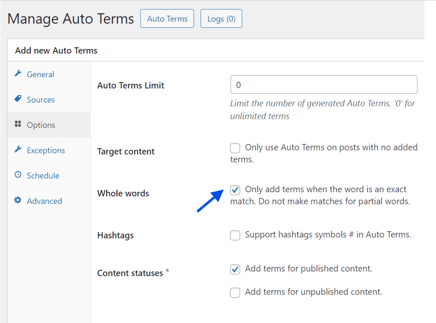
Task: Uncheck the whole words exact match option
Action: click(235, 190)
